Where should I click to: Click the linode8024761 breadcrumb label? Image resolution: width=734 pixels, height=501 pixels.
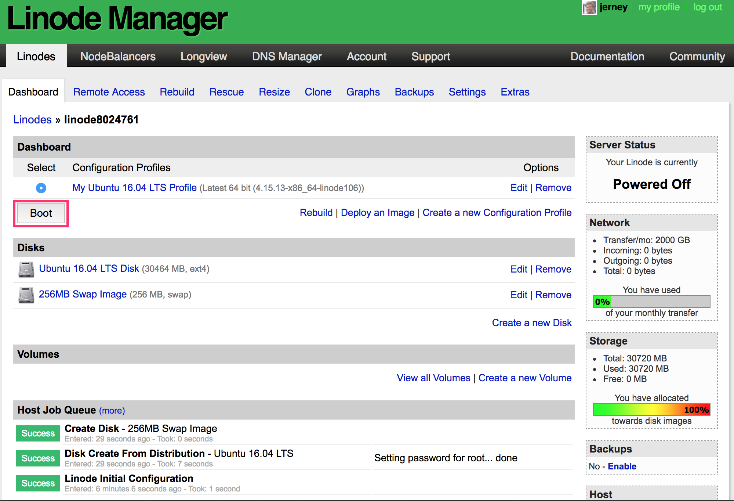pos(101,120)
